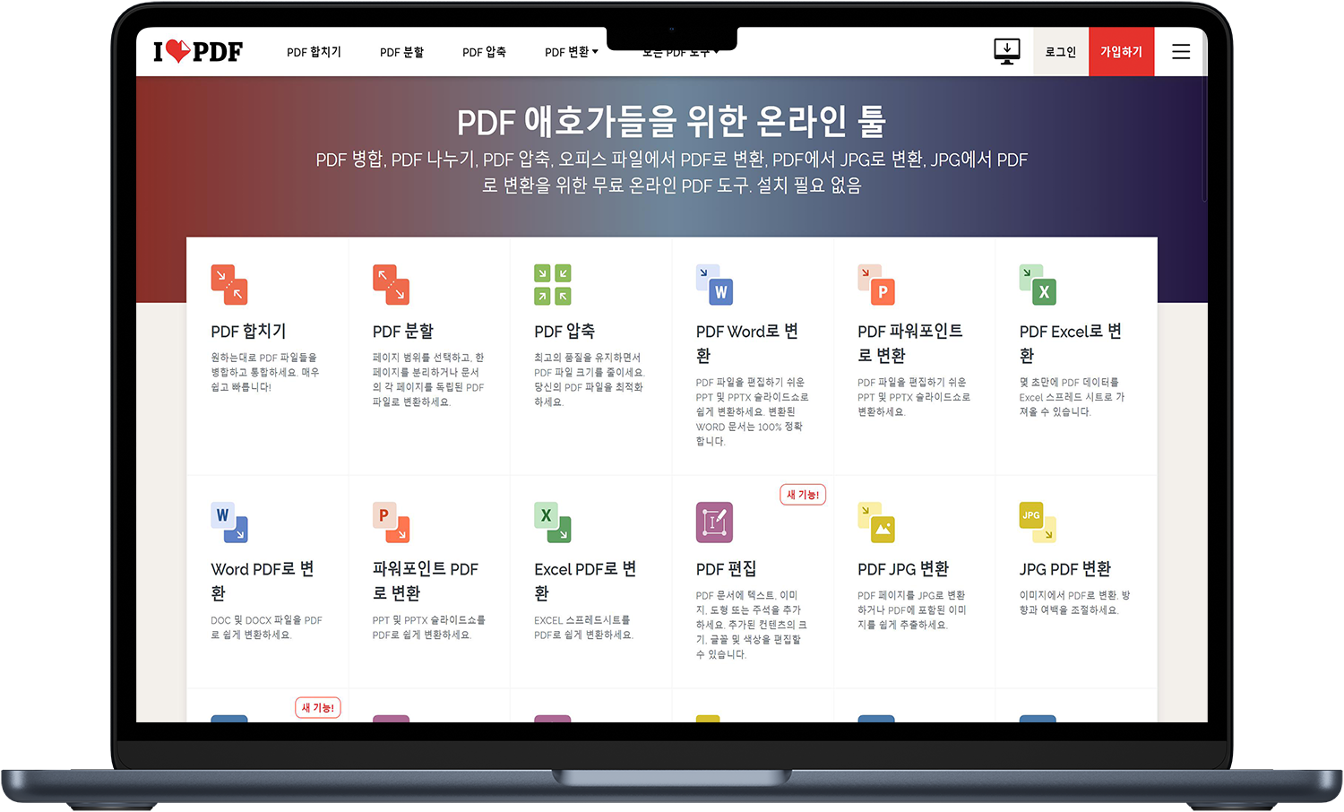Open the Word PDF로 변환 title
This screenshot has width=1344, height=812.
click(x=263, y=581)
